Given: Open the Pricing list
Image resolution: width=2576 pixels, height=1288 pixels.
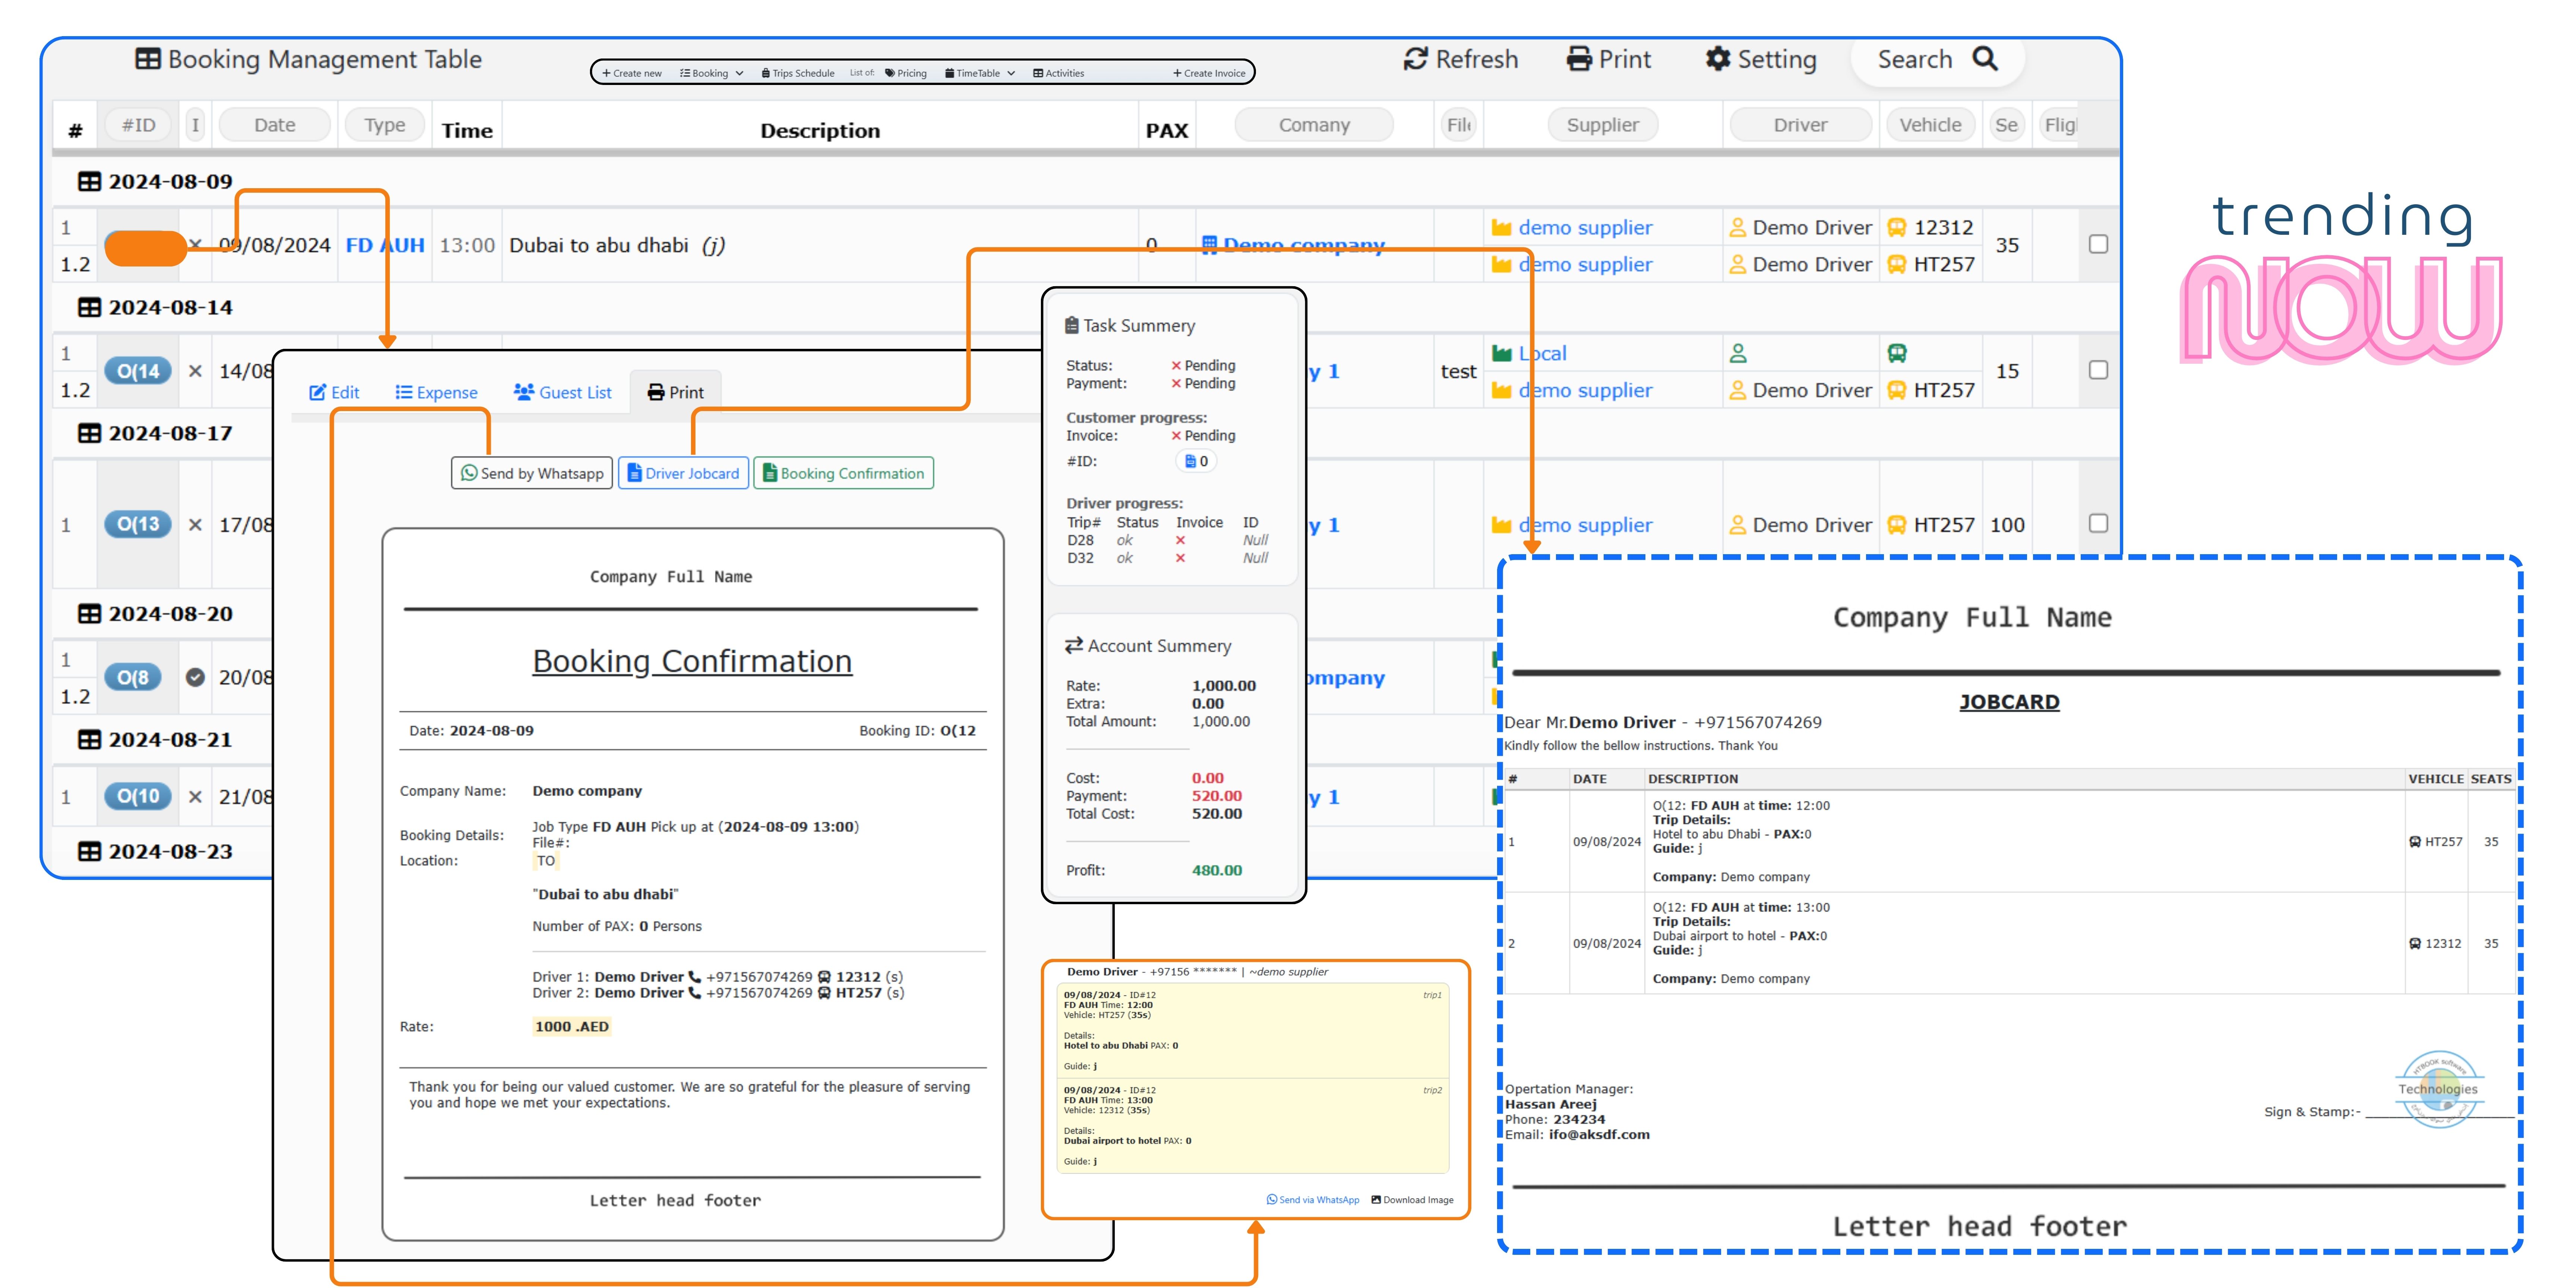Looking at the screenshot, I should point(906,73).
